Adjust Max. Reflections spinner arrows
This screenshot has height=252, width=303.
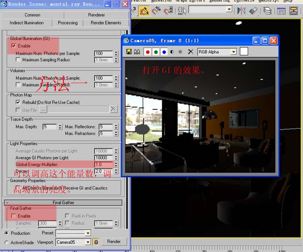116,127
